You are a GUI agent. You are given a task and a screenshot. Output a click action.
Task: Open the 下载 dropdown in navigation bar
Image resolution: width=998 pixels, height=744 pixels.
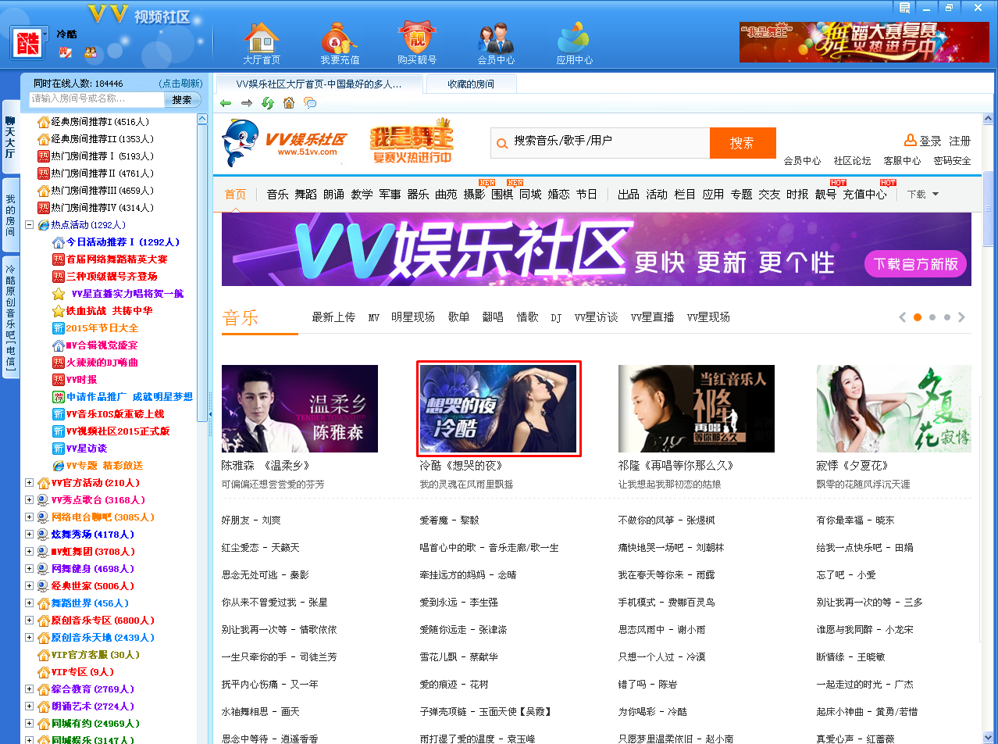click(x=922, y=195)
